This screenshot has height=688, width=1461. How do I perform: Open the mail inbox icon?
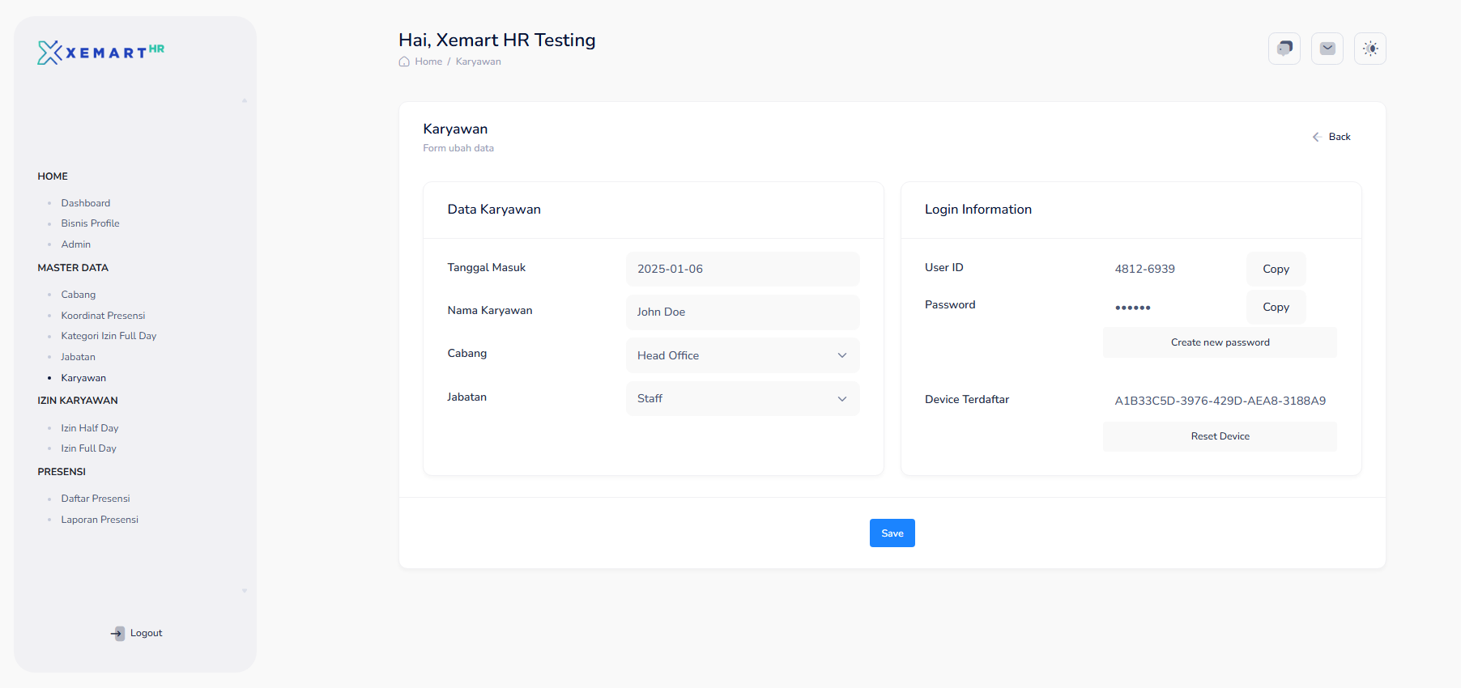pos(1327,49)
